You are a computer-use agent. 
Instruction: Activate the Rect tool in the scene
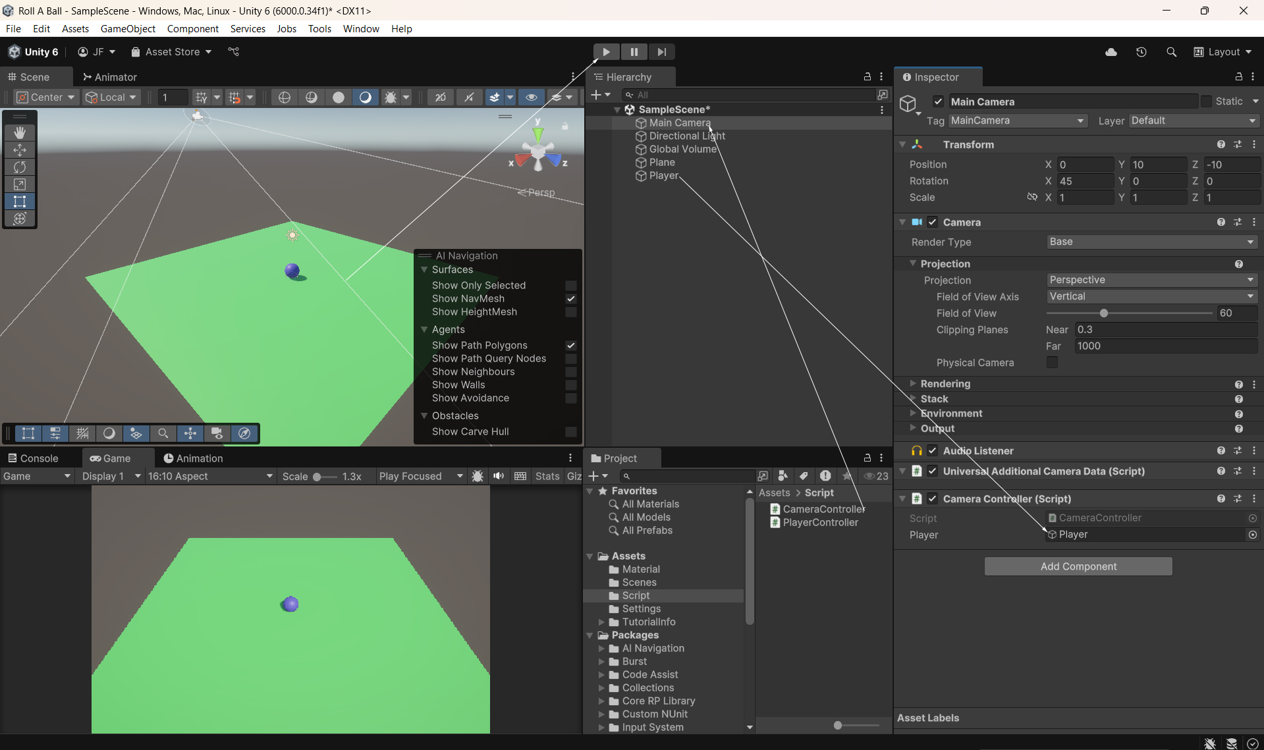click(x=20, y=201)
